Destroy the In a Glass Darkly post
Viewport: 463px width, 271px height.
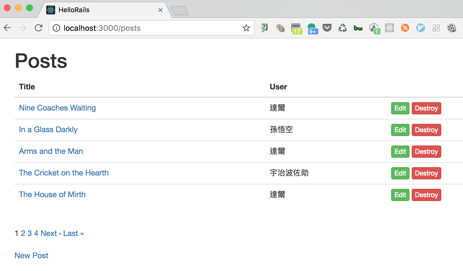coord(426,130)
